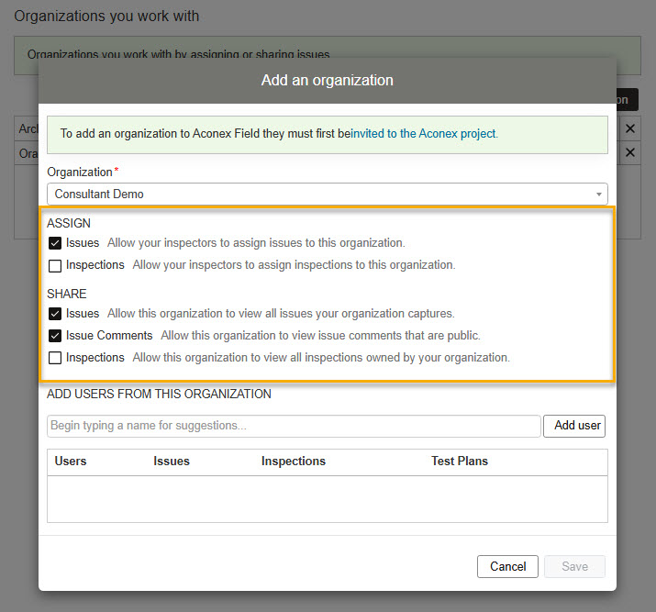This screenshot has height=612, width=656.
Task: Enable Assign Inspections checkbox
Action: 55,265
